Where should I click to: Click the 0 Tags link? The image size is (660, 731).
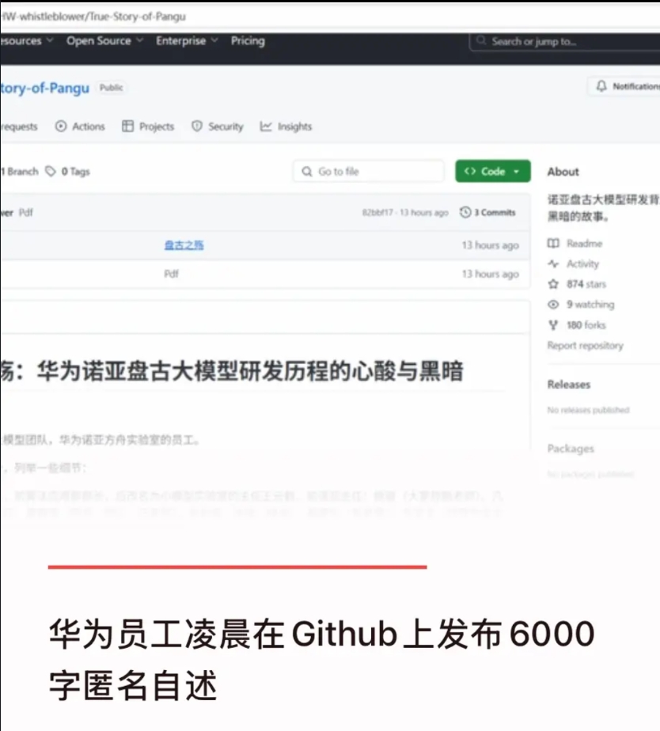click(x=75, y=172)
